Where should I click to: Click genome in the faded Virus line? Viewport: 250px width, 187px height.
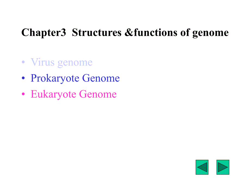[75, 63]
